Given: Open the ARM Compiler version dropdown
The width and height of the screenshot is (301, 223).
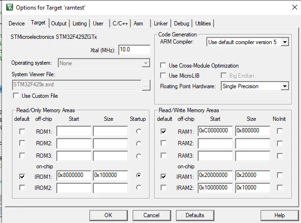Looking at the screenshot, I should pyautogui.click(x=285, y=42).
